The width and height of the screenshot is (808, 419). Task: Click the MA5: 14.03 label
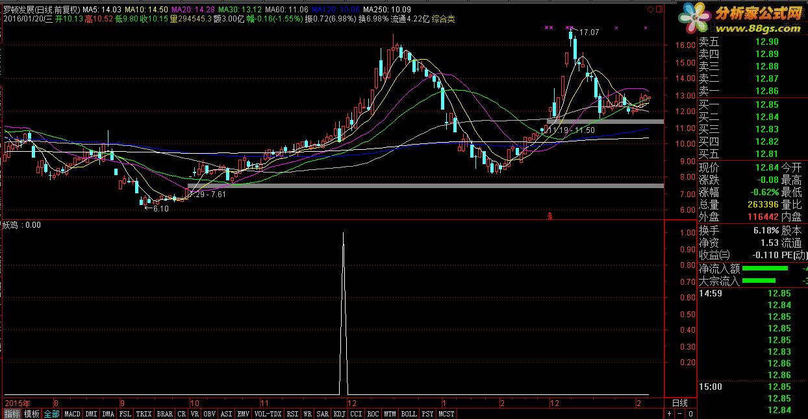click(x=102, y=10)
